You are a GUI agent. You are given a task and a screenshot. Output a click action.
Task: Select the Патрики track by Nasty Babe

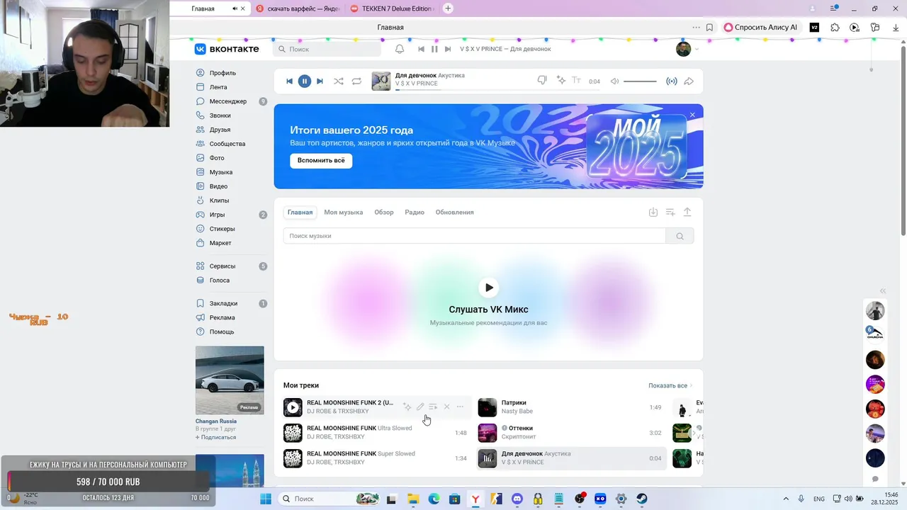(x=572, y=407)
